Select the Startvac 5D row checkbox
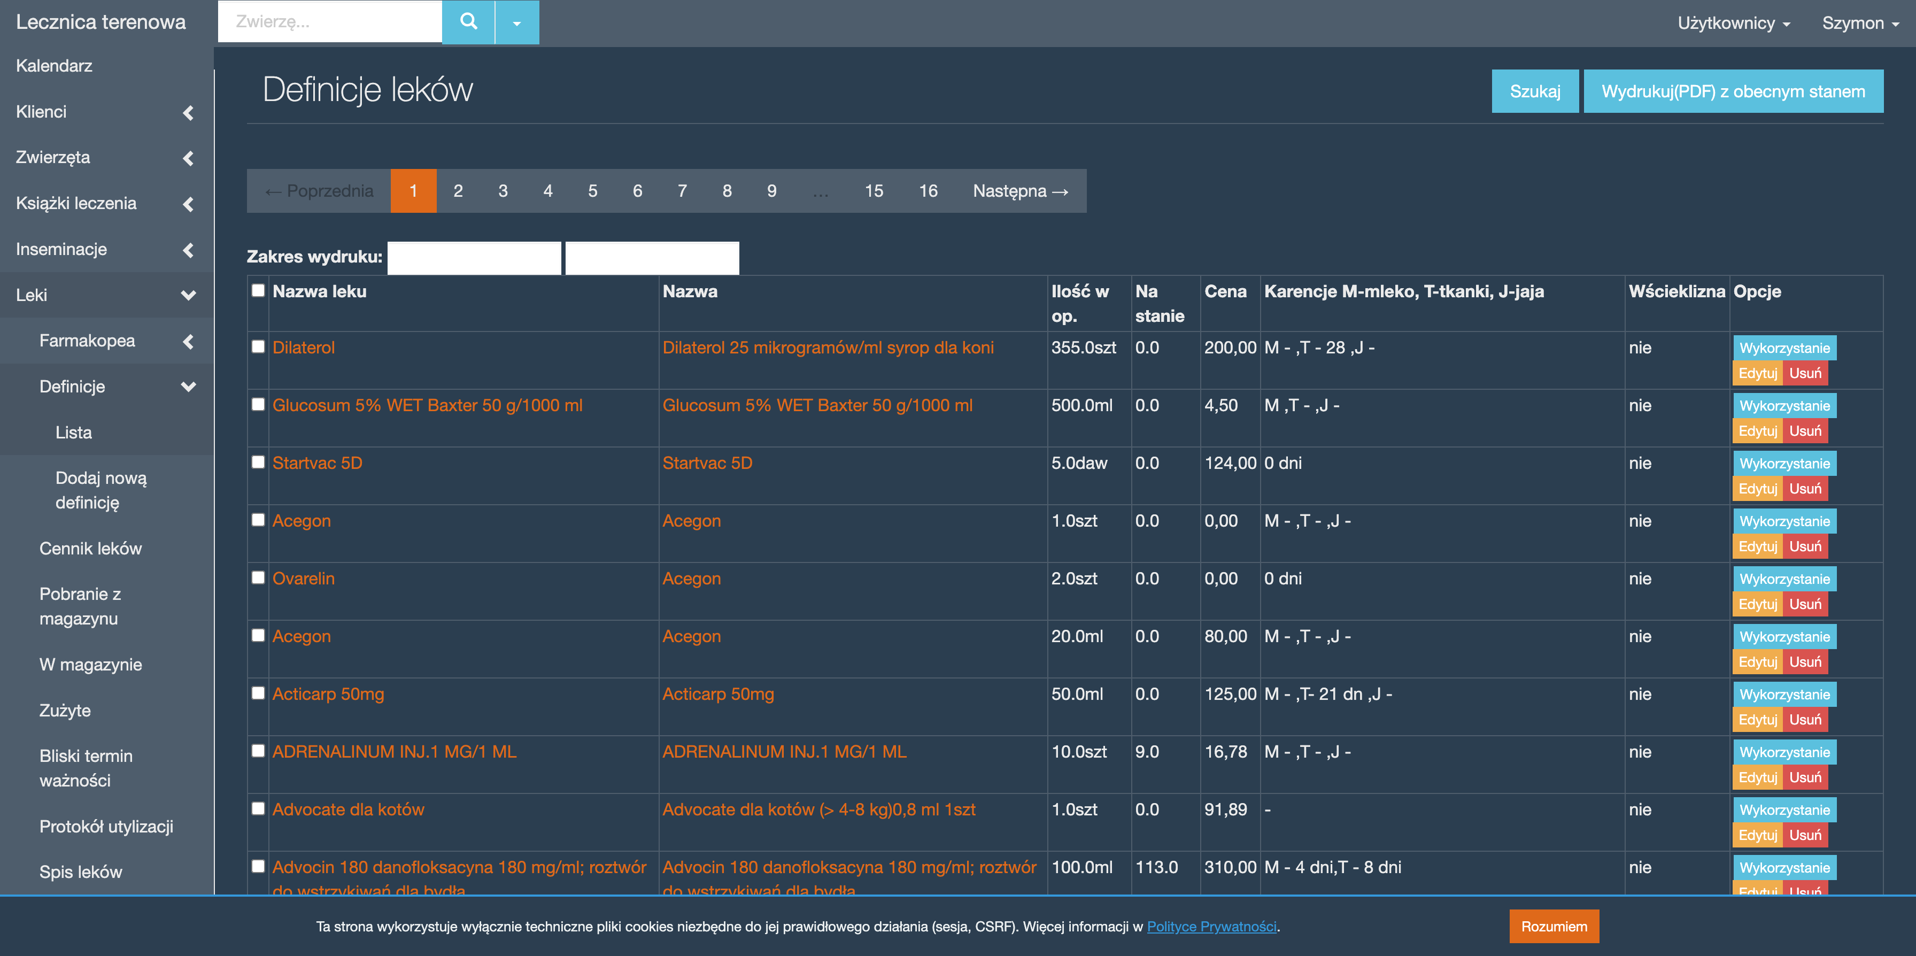 pos(258,462)
